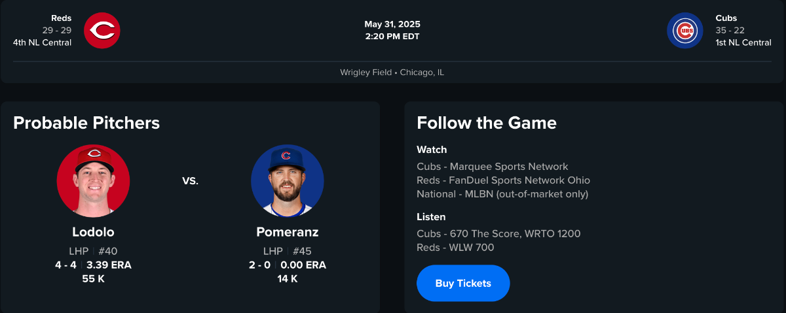
Task: Click the Cincinnati Reds team logo
Action: (102, 31)
